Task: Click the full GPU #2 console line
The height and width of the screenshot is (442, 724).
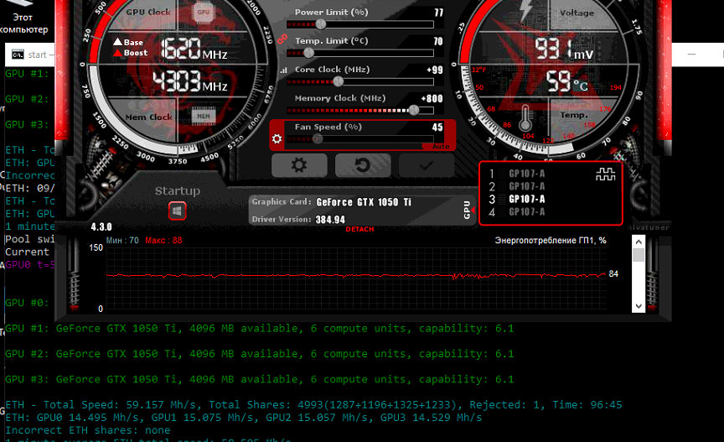Action: (x=260, y=354)
